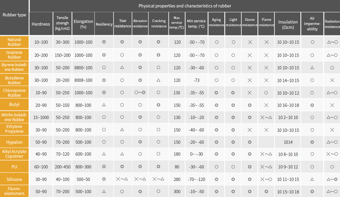Select the circle in Chloroprene Rubber's Flame resistance cell

266,93
